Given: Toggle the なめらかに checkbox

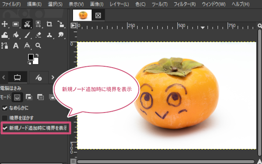Looking at the screenshot, I should pyautogui.click(x=5, y=108).
